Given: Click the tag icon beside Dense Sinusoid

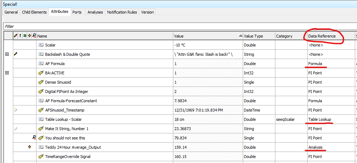Looking at the screenshot, I should [x=41, y=82].
